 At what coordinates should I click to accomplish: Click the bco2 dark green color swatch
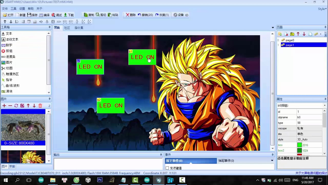(x=299, y=151)
